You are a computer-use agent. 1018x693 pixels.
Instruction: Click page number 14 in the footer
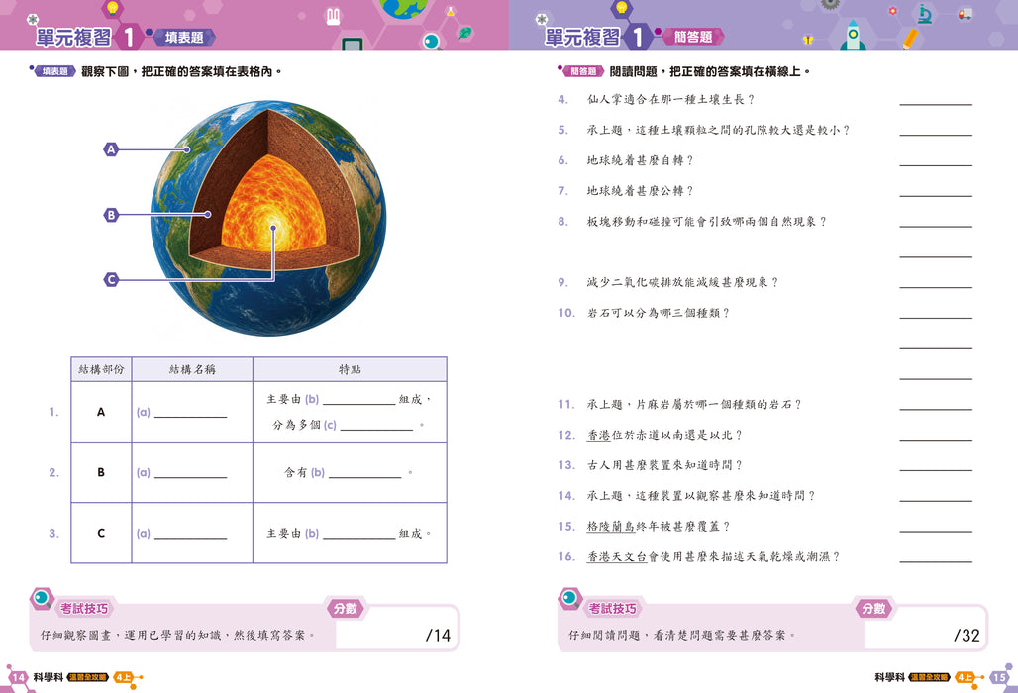coord(18,677)
